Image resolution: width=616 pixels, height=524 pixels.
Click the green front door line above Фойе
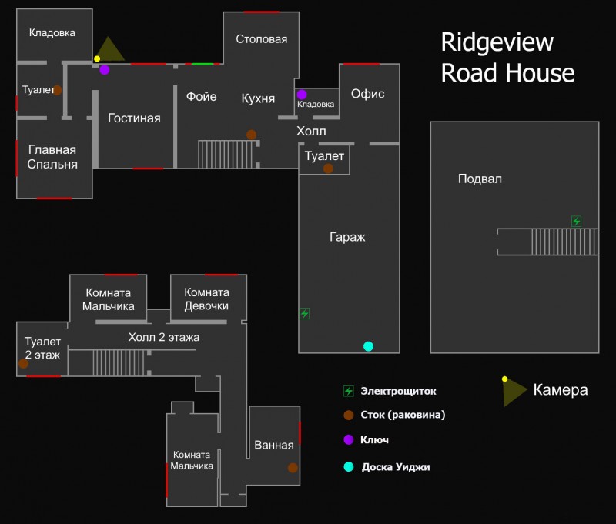[x=203, y=64]
